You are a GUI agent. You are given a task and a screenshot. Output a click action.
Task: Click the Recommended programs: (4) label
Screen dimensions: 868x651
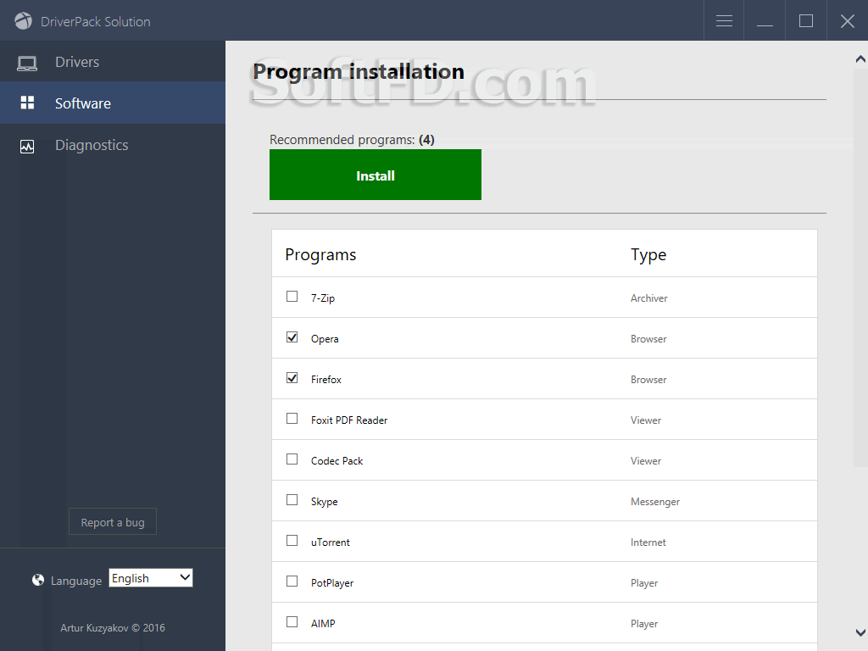[x=352, y=140]
